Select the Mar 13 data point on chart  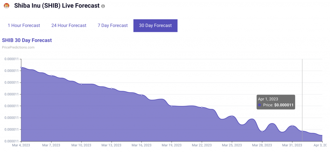click(x=111, y=88)
